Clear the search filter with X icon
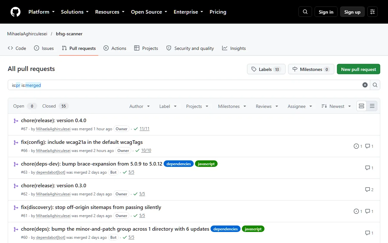This screenshot has width=388, height=243. click(x=365, y=85)
